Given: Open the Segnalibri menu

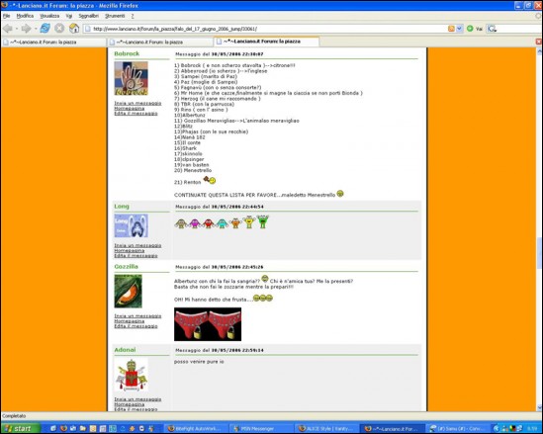Looking at the screenshot, I should (88, 16).
